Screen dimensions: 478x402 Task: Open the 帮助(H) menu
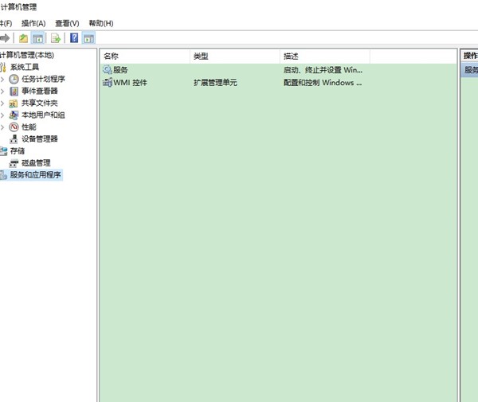tap(101, 23)
